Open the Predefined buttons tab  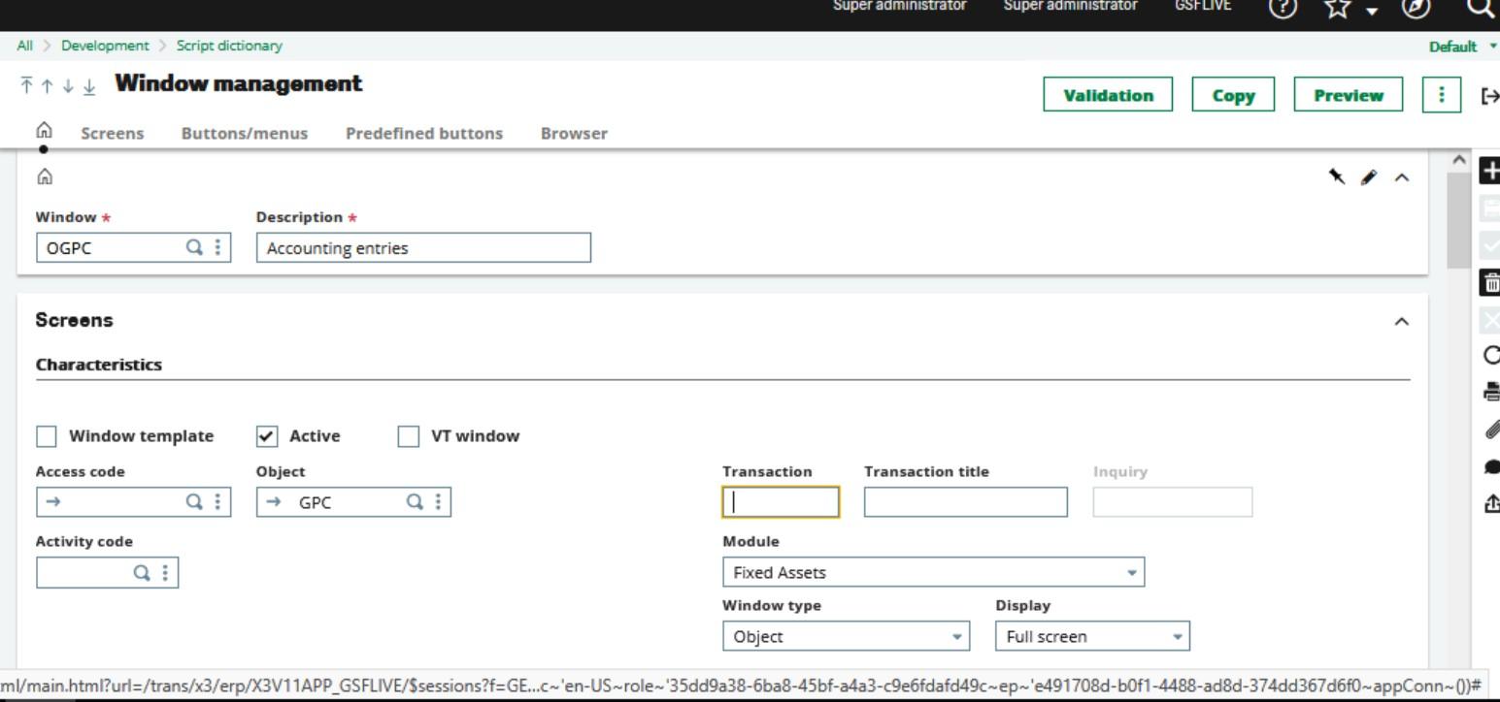[424, 134]
